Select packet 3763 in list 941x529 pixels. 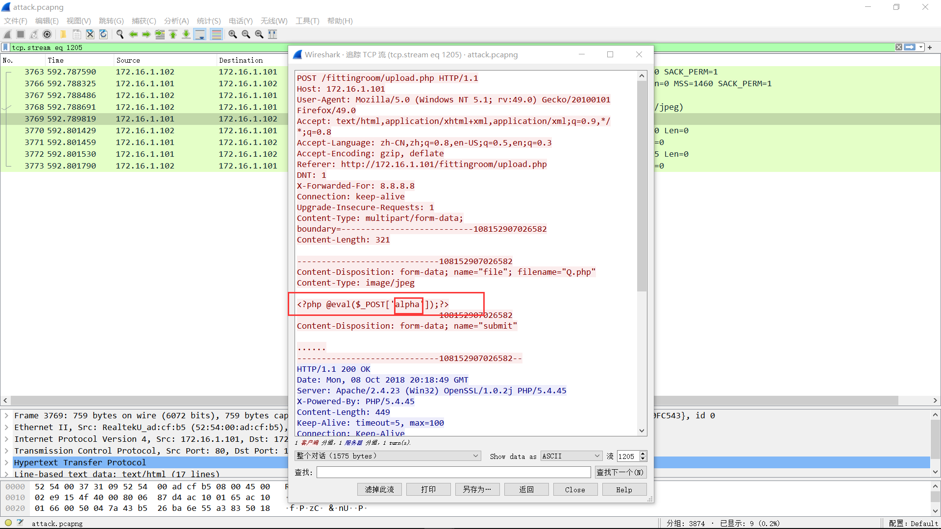coord(145,72)
